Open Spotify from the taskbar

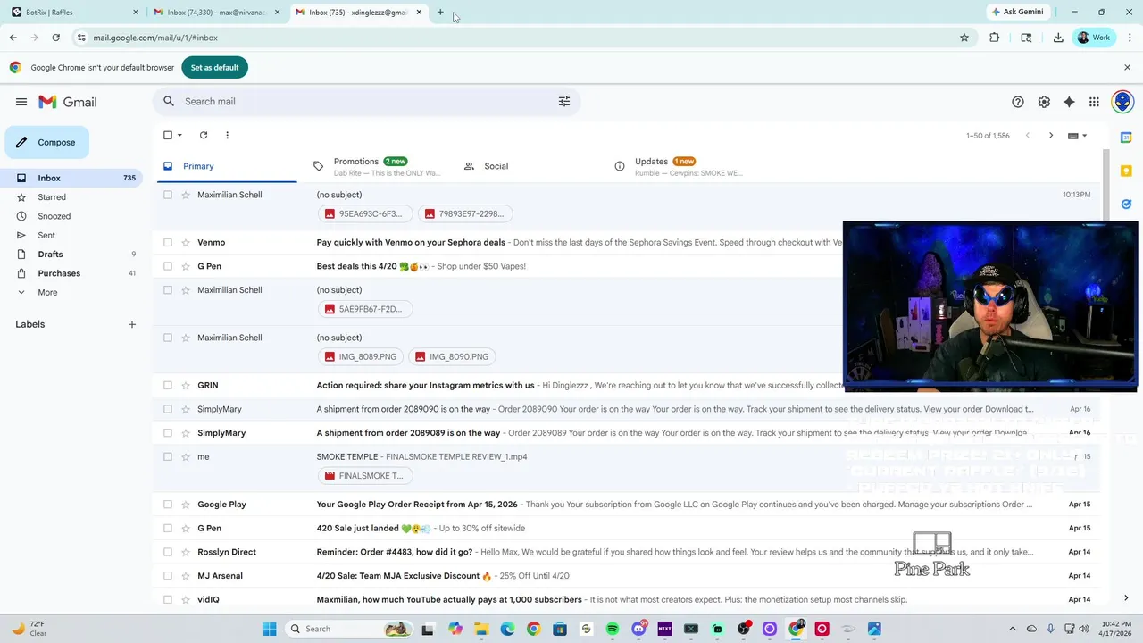[613, 629]
